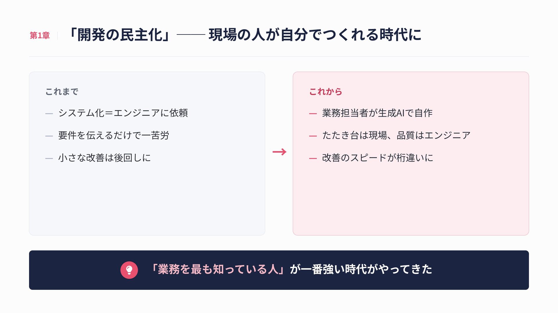
Task: Select the slide title 「開発の民主化」
Action: (119, 35)
